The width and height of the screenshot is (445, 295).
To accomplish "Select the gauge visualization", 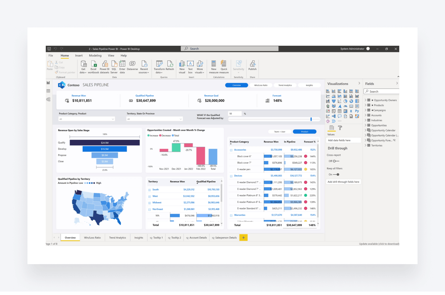I will 345,106.
